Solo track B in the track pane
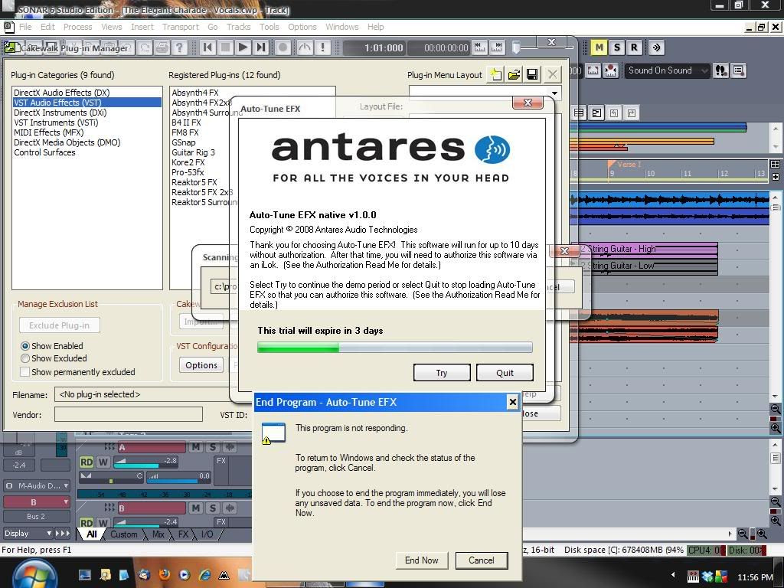Image resolution: width=784 pixels, height=588 pixels. pos(213,508)
